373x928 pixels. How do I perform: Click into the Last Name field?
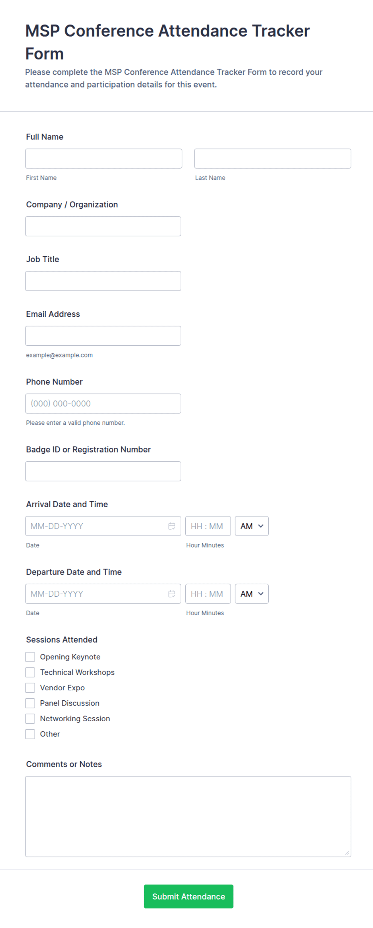(273, 159)
